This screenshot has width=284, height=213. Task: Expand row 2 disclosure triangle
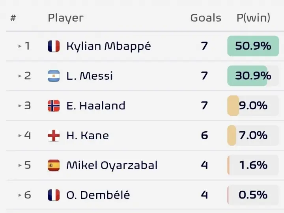20,76
